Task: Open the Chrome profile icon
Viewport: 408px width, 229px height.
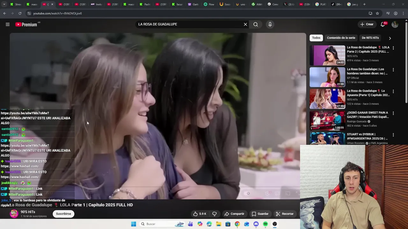Action: click(396, 13)
